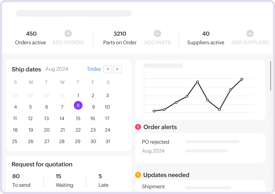Click the ADD ORDERS label
Screen dimensions: 275x194
68,43
